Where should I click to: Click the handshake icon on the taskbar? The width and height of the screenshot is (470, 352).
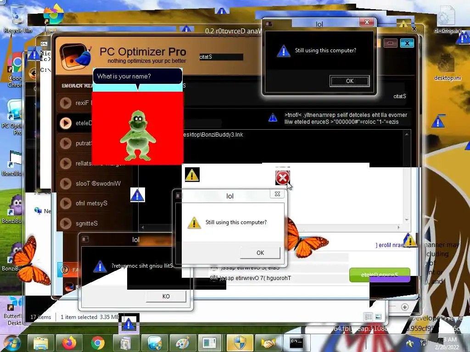coord(268,343)
